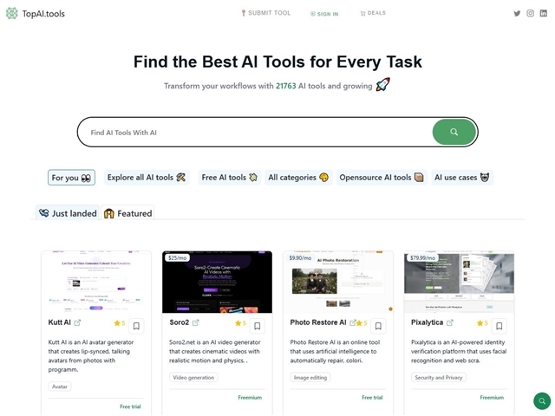
Task: Open Pixalytica external link icon
Action: pyautogui.click(x=449, y=322)
